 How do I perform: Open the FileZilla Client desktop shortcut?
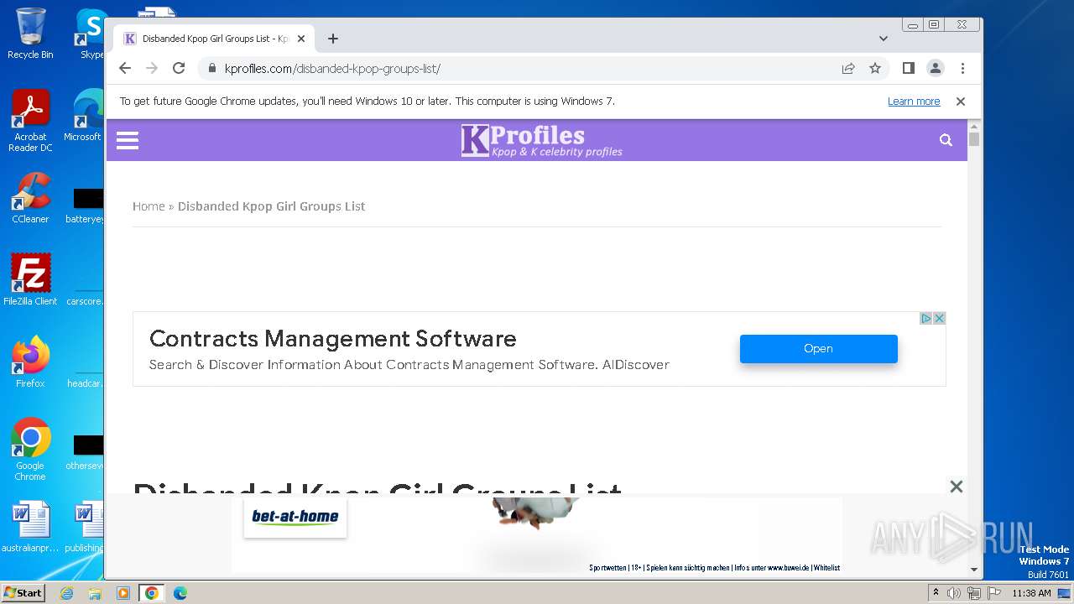tap(30, 280)
